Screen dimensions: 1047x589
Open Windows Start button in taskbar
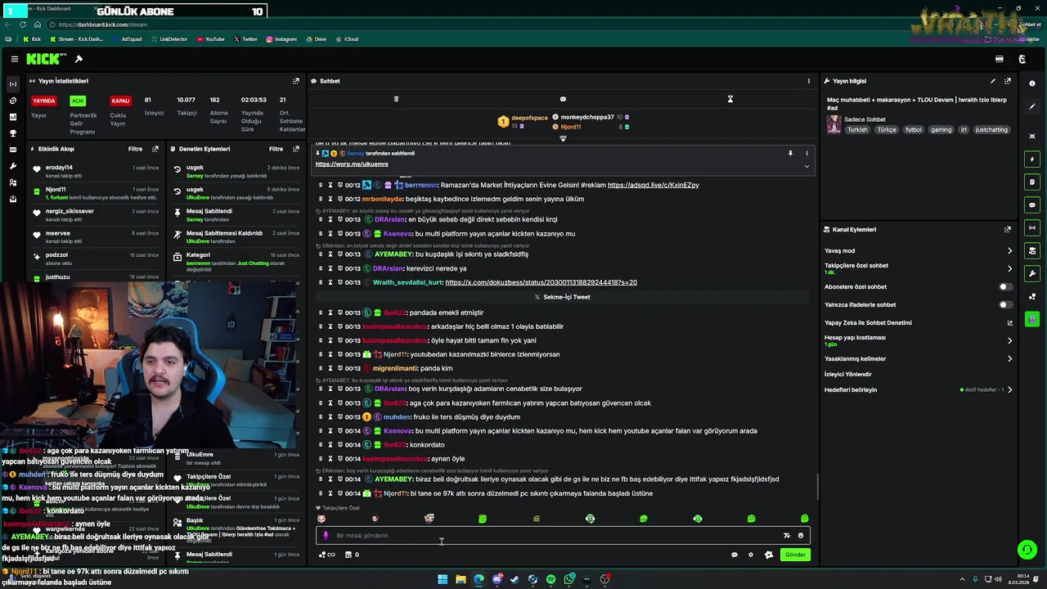point(443,579)
